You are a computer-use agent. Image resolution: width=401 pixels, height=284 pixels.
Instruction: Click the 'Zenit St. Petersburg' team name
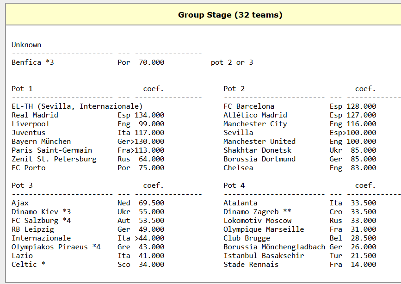pos(54,159)
